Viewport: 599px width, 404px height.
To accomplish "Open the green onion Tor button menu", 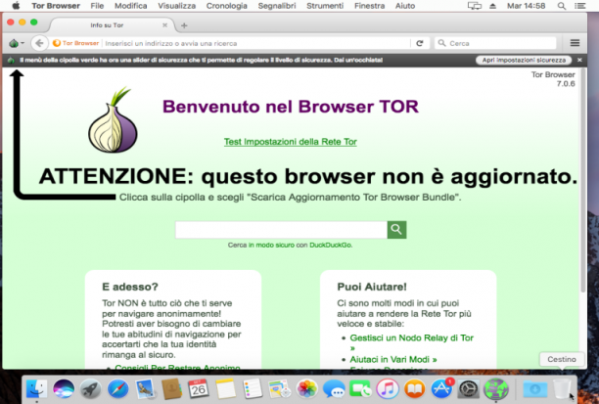I will [x=16, y=43].
